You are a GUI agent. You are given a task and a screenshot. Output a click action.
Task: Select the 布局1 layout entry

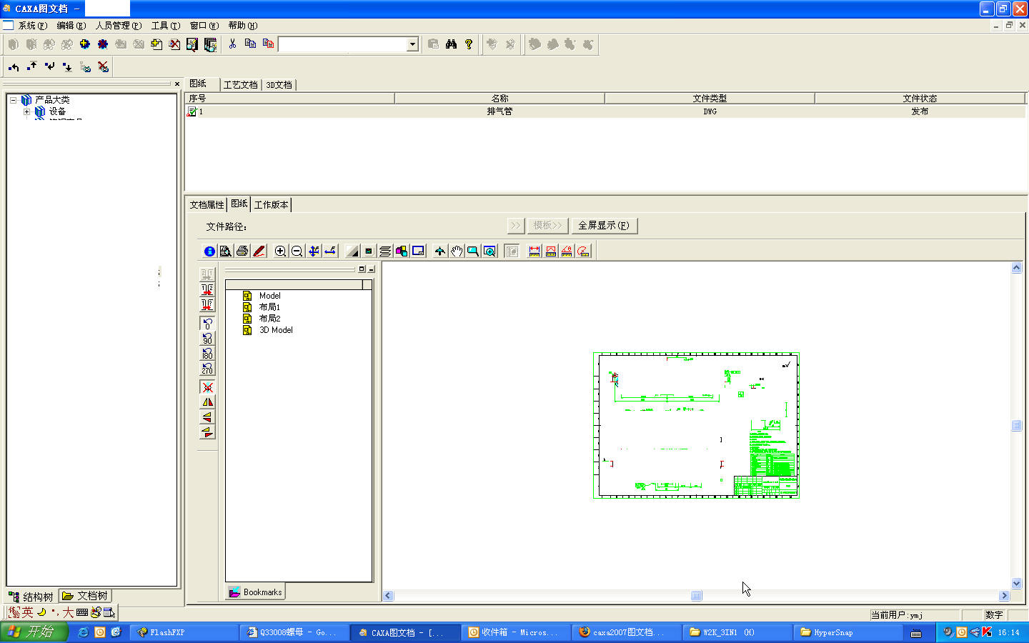(x=269, y=307)
